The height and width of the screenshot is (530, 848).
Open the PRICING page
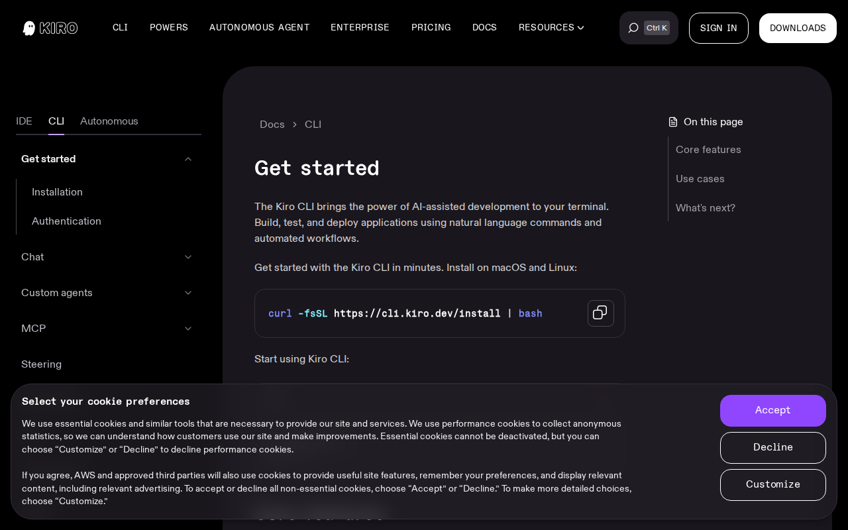pos(431,28)
